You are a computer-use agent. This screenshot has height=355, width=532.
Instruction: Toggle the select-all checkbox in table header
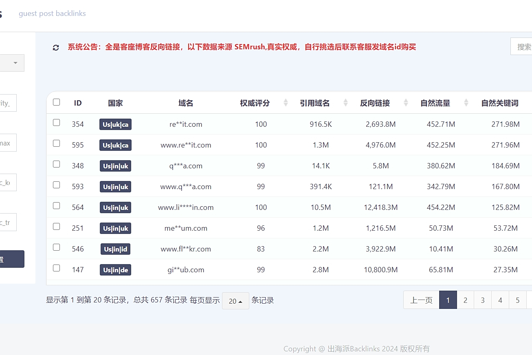(x=57, y=102)
